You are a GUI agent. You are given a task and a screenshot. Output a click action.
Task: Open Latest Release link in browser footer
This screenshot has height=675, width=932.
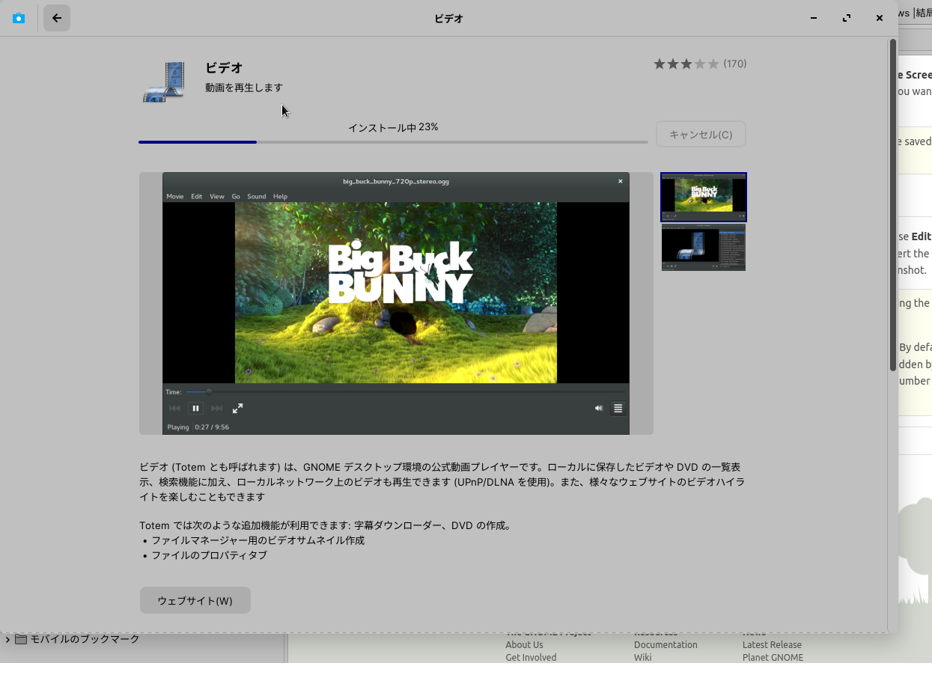[772, 644]
